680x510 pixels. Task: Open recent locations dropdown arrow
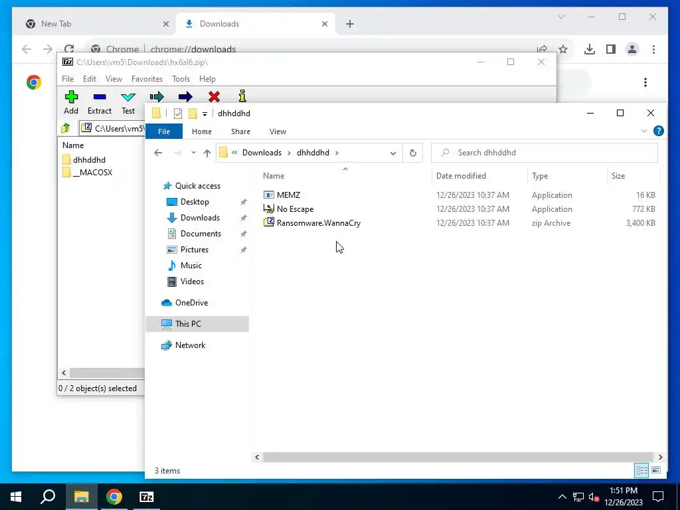193,153
